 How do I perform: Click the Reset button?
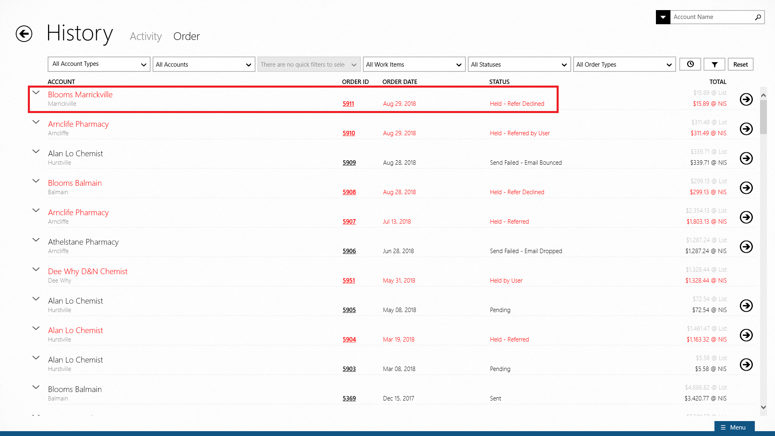[740, 64]
